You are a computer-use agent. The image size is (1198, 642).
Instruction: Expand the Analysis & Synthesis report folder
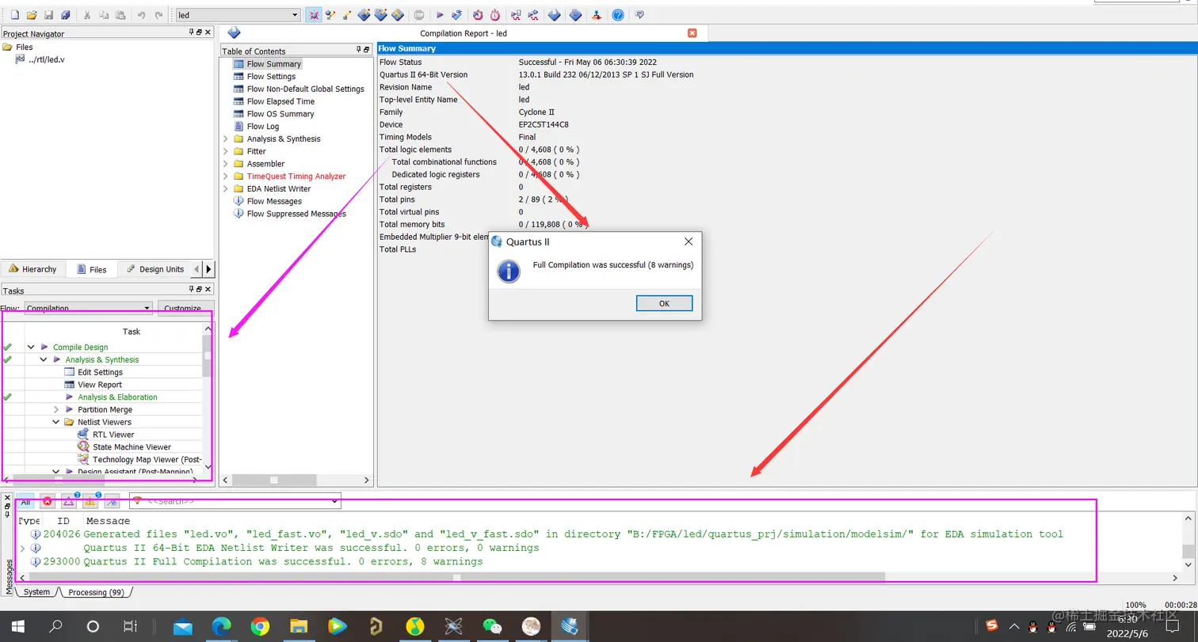[x=225, y=139]
